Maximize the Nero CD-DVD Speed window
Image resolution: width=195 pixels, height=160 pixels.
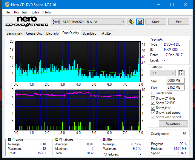coord(172,4)
